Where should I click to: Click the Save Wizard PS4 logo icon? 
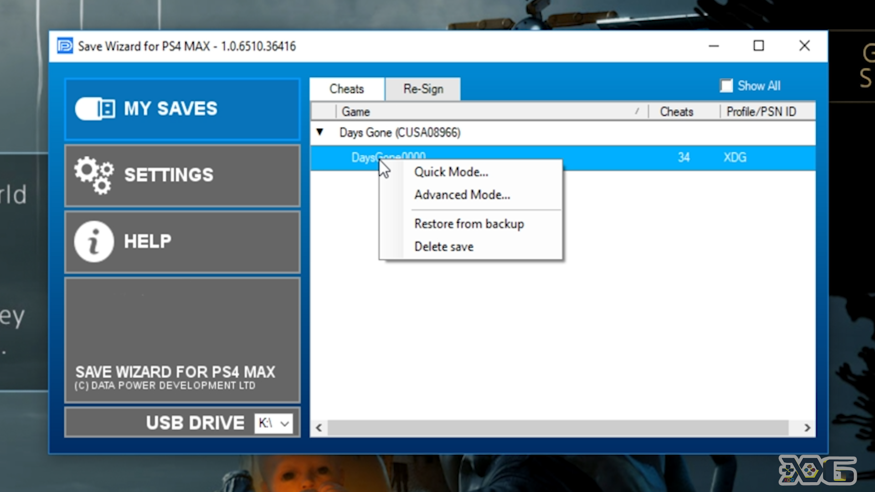coord(65,46)
